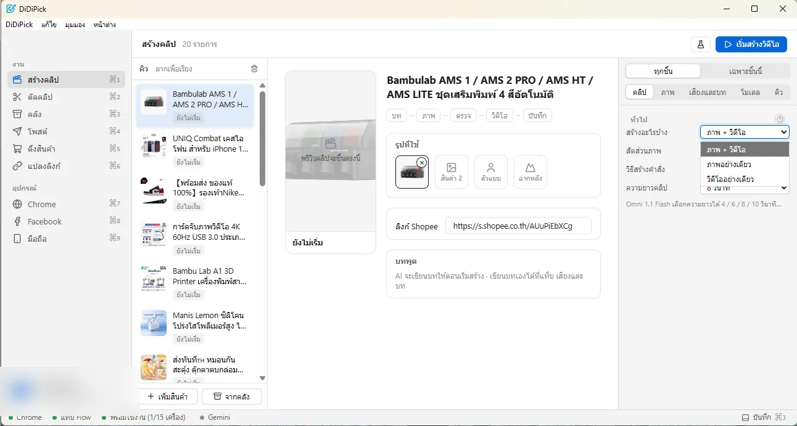Click the เพิ่มสินค้า button

click(x=168, y=396)
